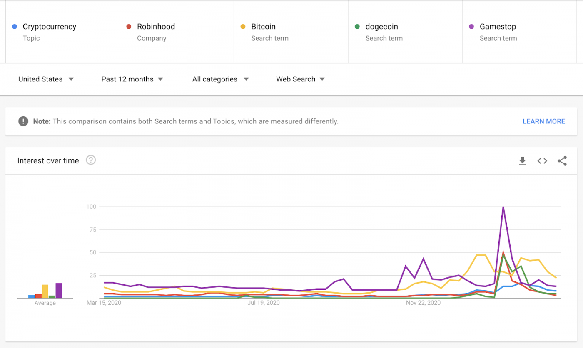Click the green dot beside dogecoin
The image size is (583, 348).
[358, 26]
